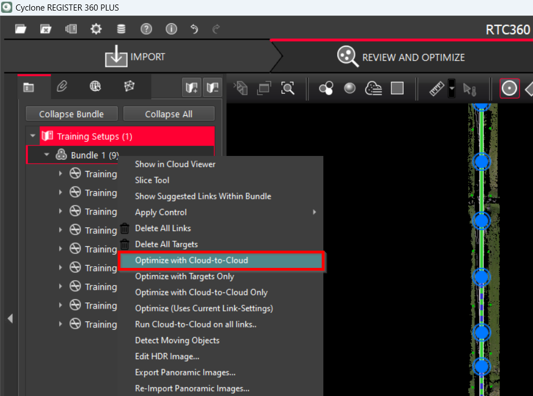Click the zoom-to-fit magnifier icon
This screenshot has height=396, width=533.
287,88
